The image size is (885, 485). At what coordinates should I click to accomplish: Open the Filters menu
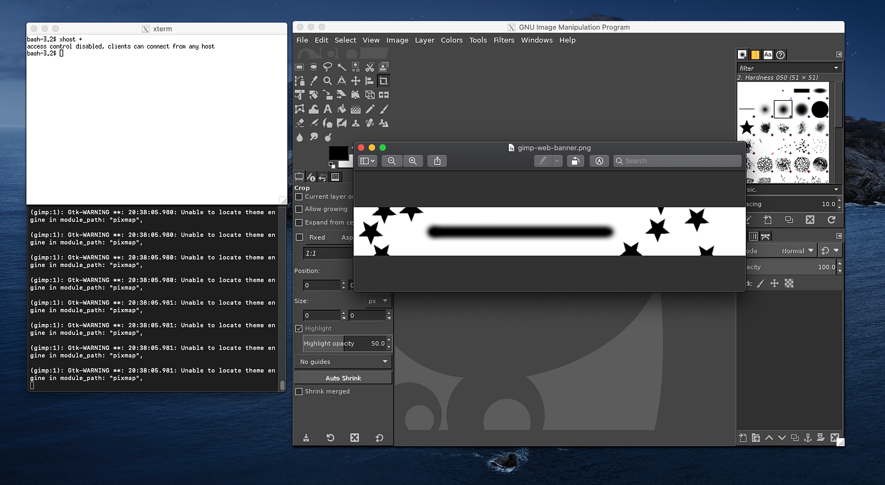(504, 40)
